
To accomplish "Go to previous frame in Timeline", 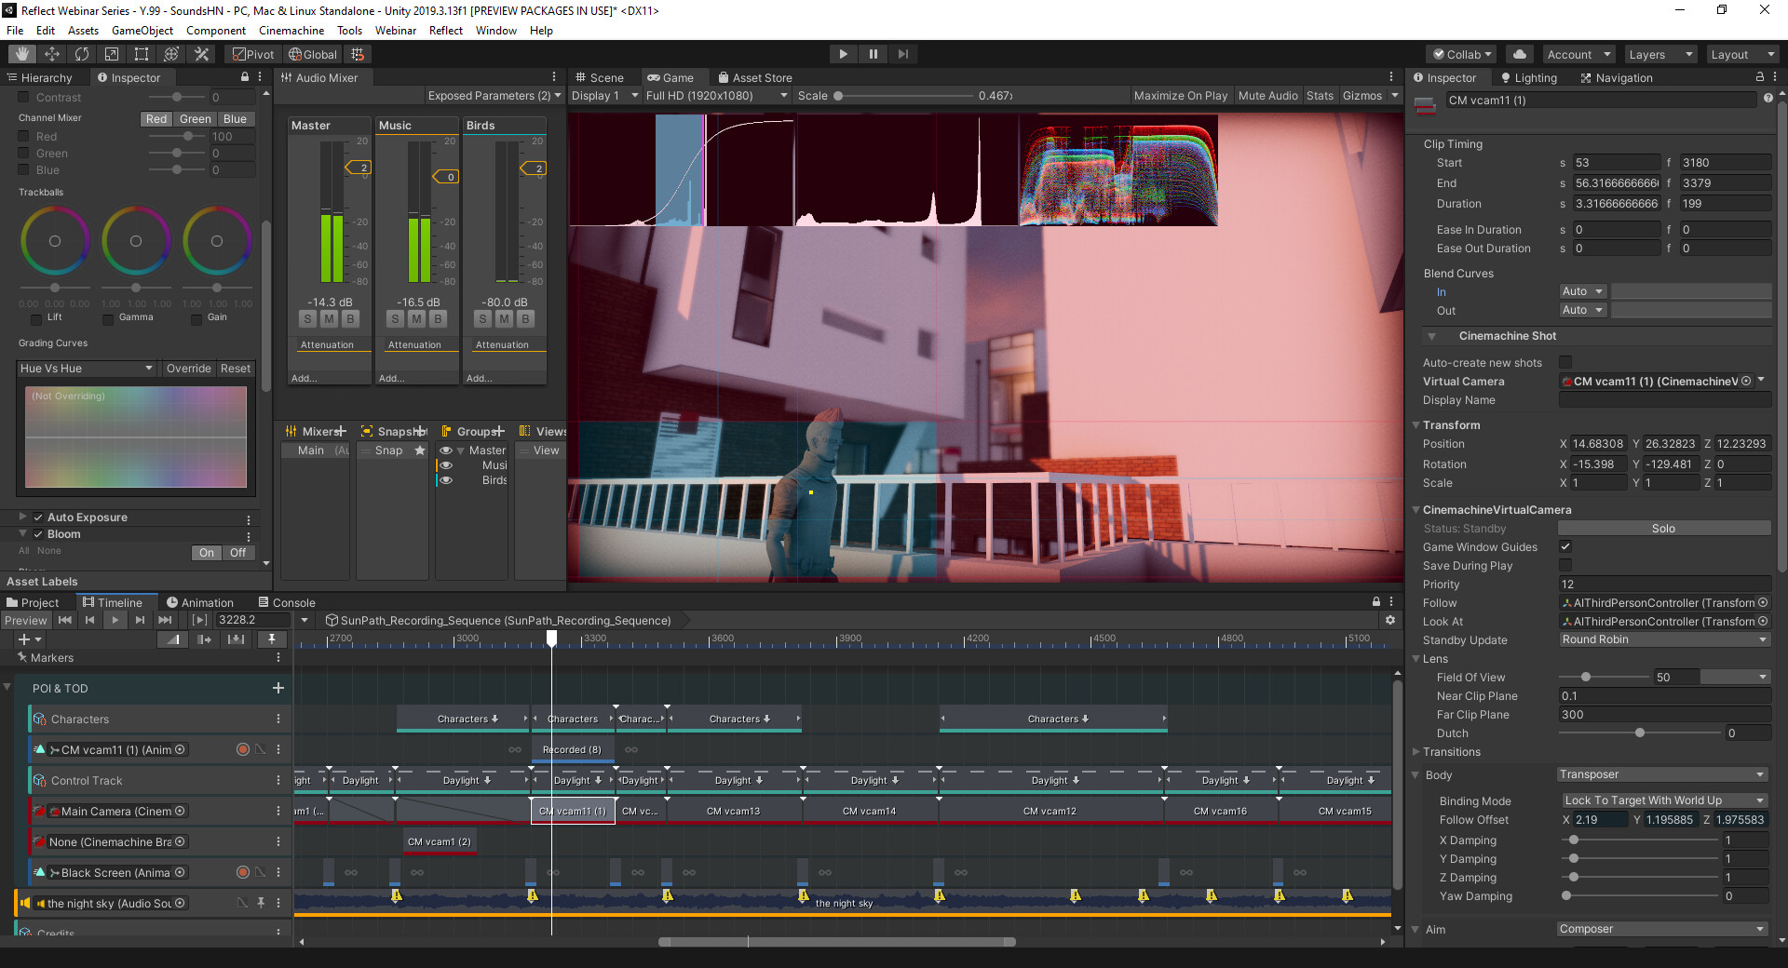I will pos(89,620).
